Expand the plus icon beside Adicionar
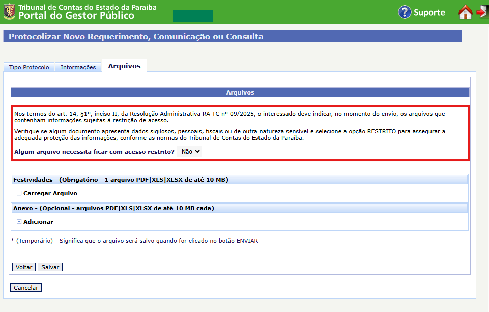 pyautogui.click(x=19, y=222)
